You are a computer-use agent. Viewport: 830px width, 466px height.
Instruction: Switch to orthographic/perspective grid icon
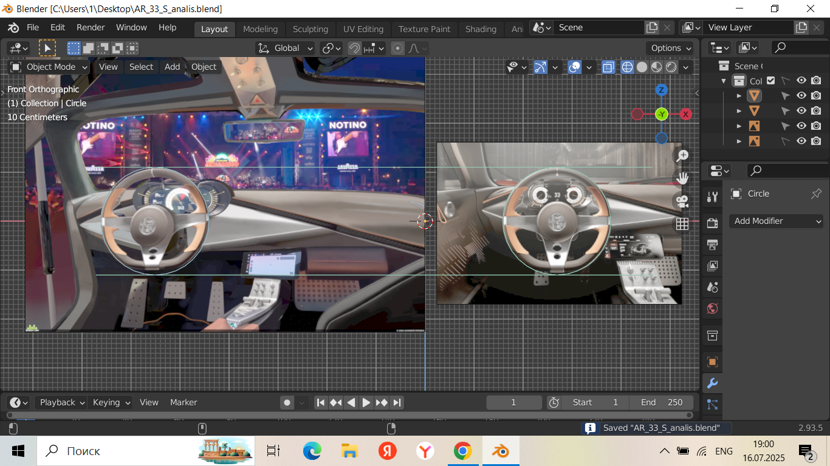tap(682, 224)
